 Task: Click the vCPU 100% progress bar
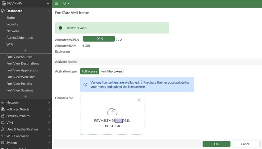point(99,39)
